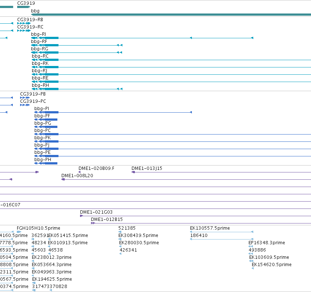Select the EK049963.3prime EST label
Screen dimensions: 311x292
[52, 272]
